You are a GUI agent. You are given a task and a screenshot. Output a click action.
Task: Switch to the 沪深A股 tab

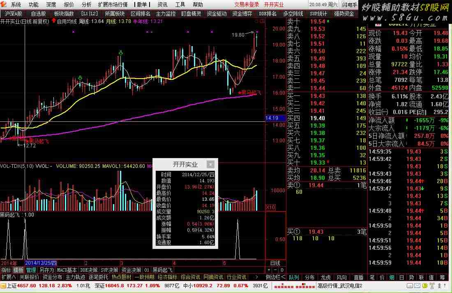pyautogui.click(x=13, y=14)
